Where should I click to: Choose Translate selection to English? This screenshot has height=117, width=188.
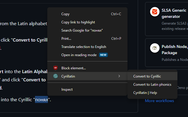(x=84, y=47)
